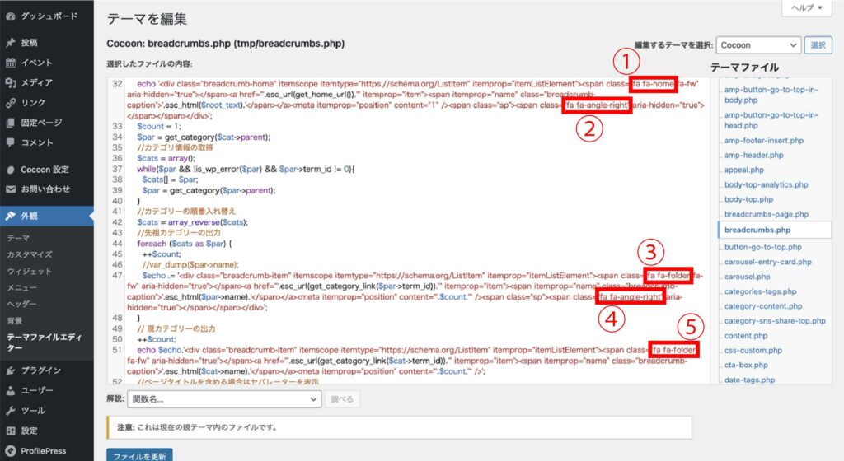Click code line 42 with array_reverse($cats)

pyautogui.click(x=193, y=222)
